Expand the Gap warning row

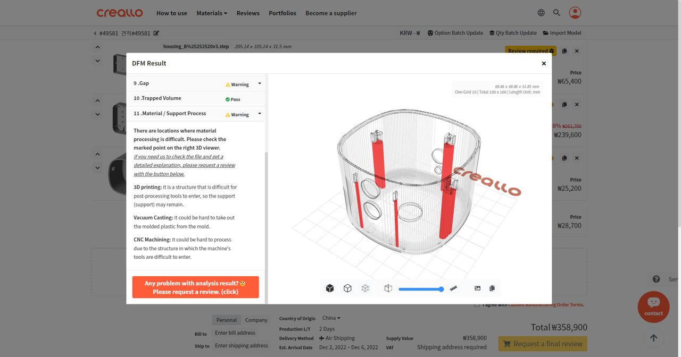coord(260,83)
